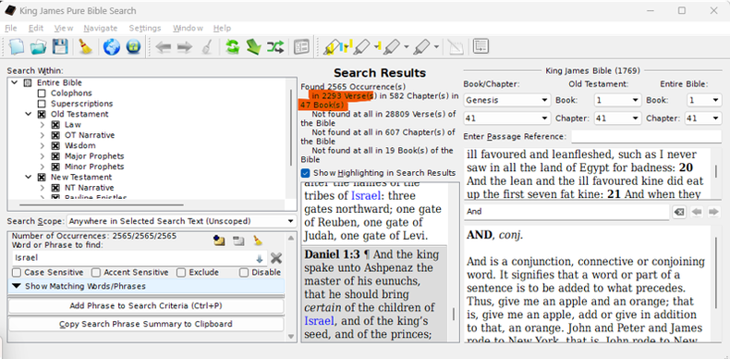This screenshot has width=730, height=359.
Task: Open help with the question mark icon
Action: point(133,47)
